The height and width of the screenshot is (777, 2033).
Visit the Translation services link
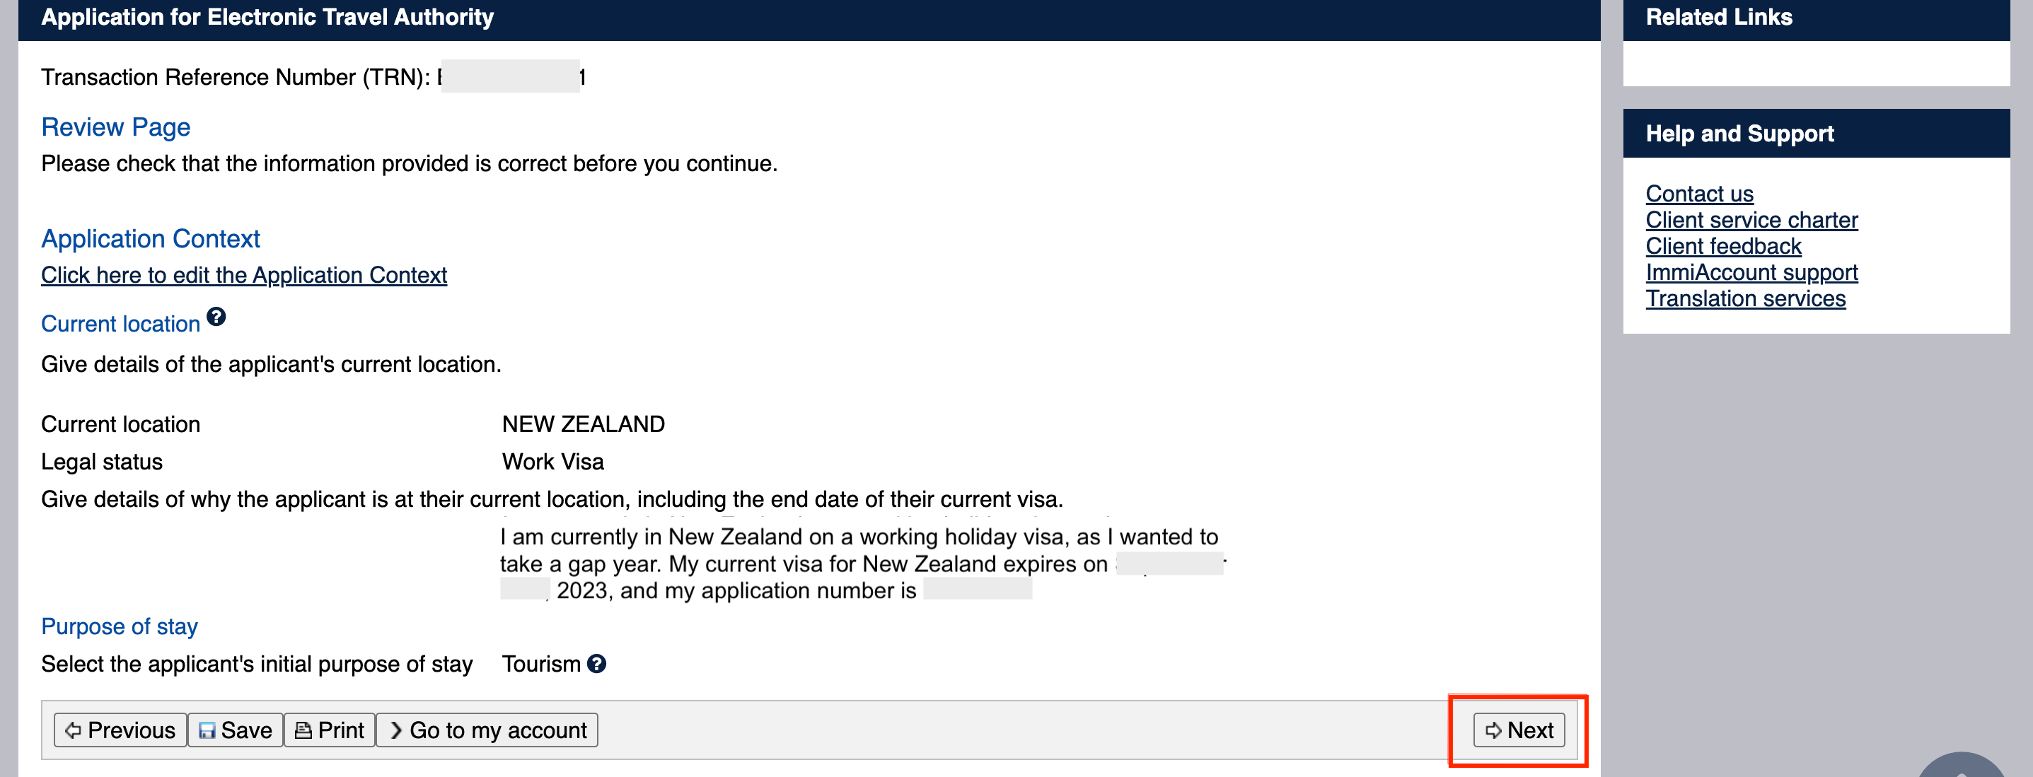pos(1745,299)
